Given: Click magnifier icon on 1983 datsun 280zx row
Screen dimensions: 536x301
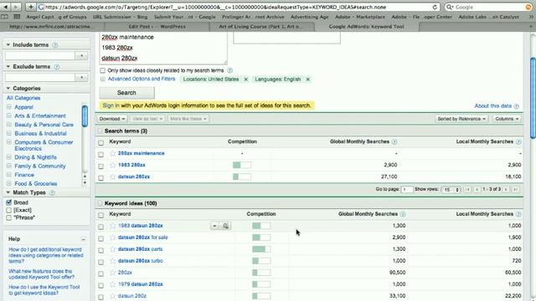Looking at the screenshot, I should point(225,226).
